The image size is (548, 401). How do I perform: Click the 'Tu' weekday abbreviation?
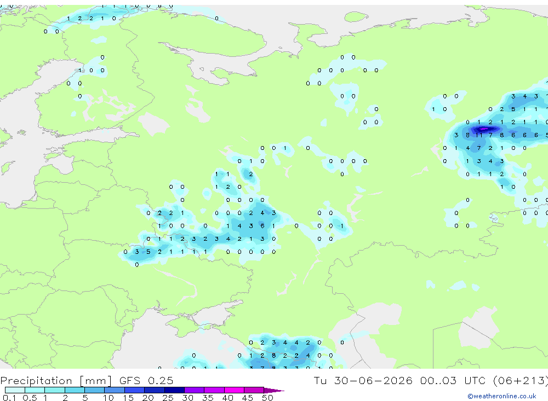tap(320, 380)
